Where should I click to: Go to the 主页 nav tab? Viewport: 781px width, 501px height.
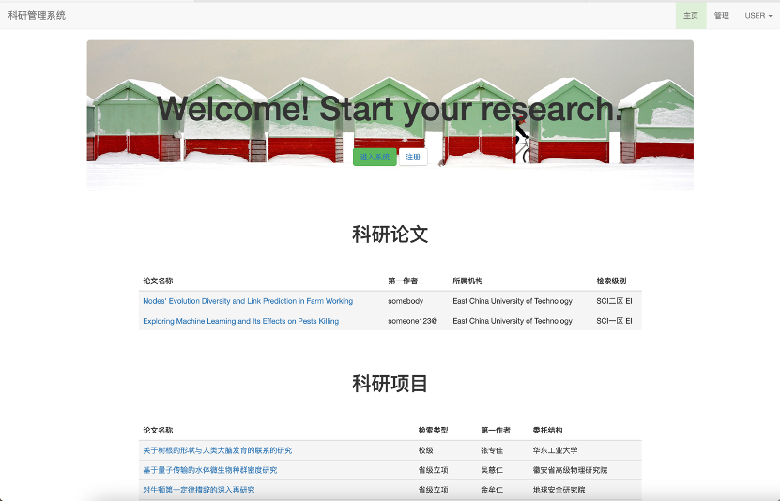690,15
